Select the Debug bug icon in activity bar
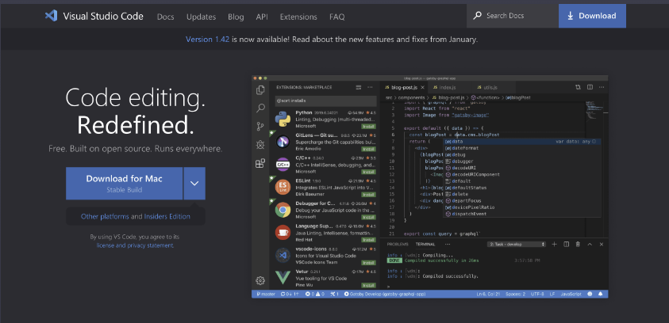669x323 pixels. (260, 145)
